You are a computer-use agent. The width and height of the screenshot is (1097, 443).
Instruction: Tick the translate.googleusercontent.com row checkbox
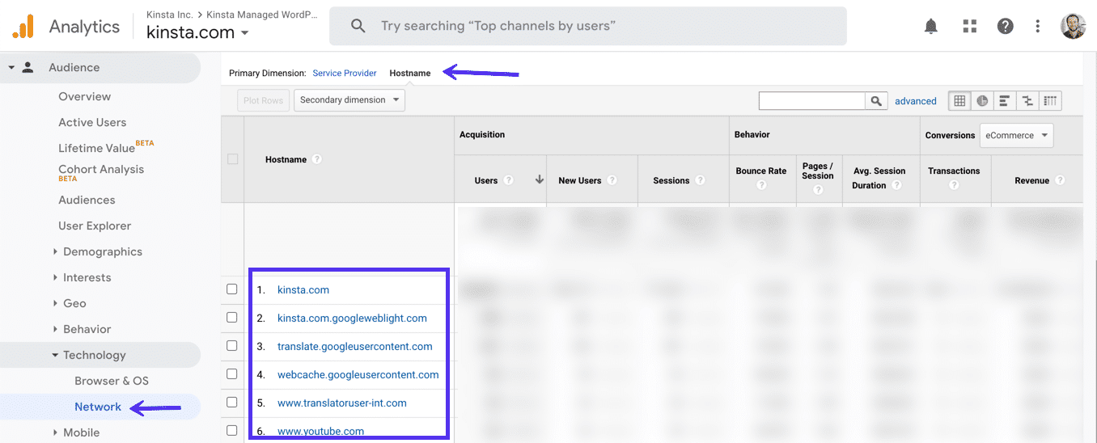tap(232, 346)
